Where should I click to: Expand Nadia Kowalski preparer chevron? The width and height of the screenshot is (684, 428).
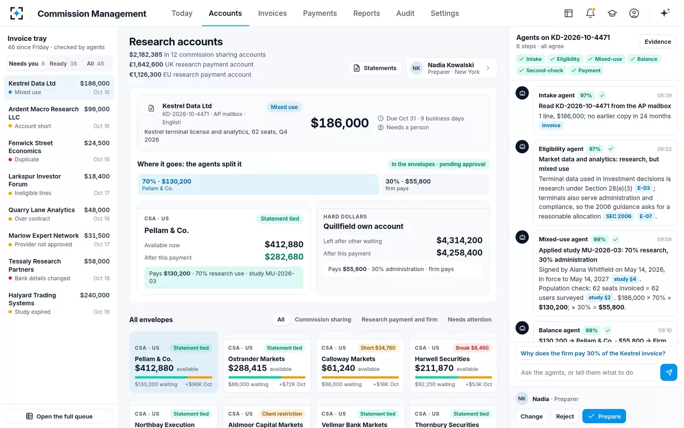(x=488, y=68)
